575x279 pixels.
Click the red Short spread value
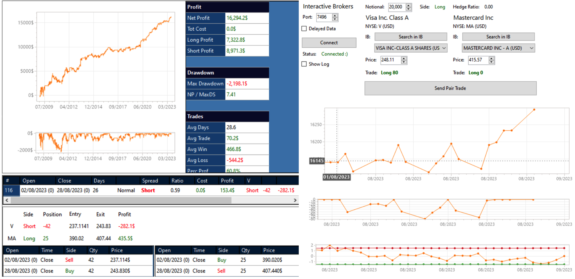pyautogui.click(x=148, y=190)
